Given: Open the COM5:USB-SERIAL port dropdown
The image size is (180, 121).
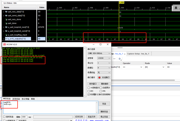Looking at the screenshot, I should pyautogui.click(x=99, y=53).
